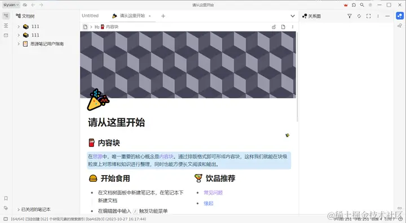
Task: Toggle dock visibility icon in status bar
Action: [6, 219]
